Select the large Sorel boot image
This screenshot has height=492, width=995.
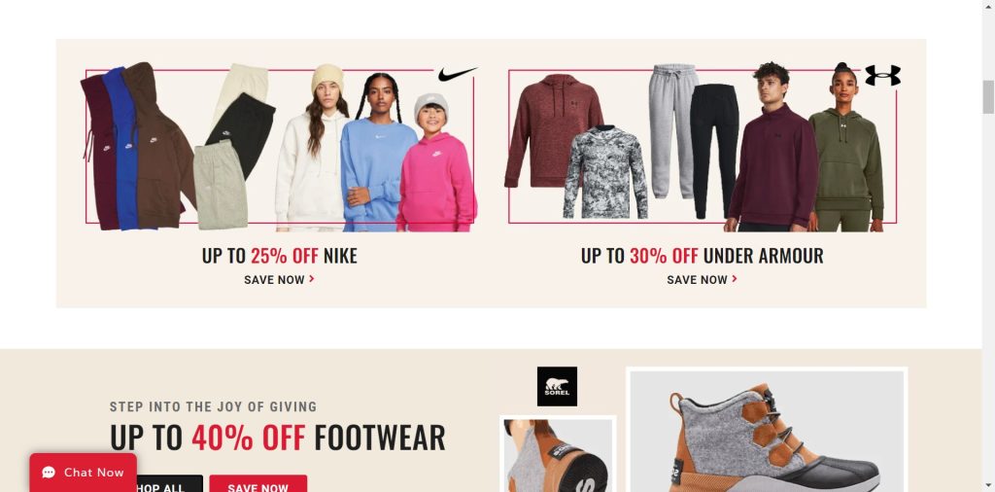(767, 431)
